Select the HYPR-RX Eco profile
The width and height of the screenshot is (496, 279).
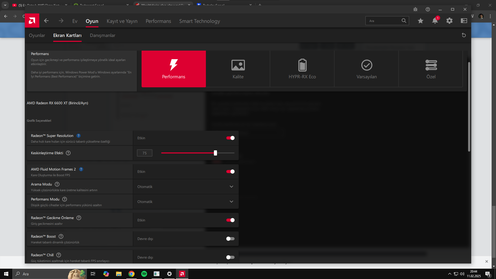coord(302,69)
